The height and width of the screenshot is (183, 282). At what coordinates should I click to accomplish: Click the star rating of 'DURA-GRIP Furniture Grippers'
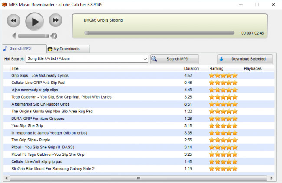[x=223, y=119]
